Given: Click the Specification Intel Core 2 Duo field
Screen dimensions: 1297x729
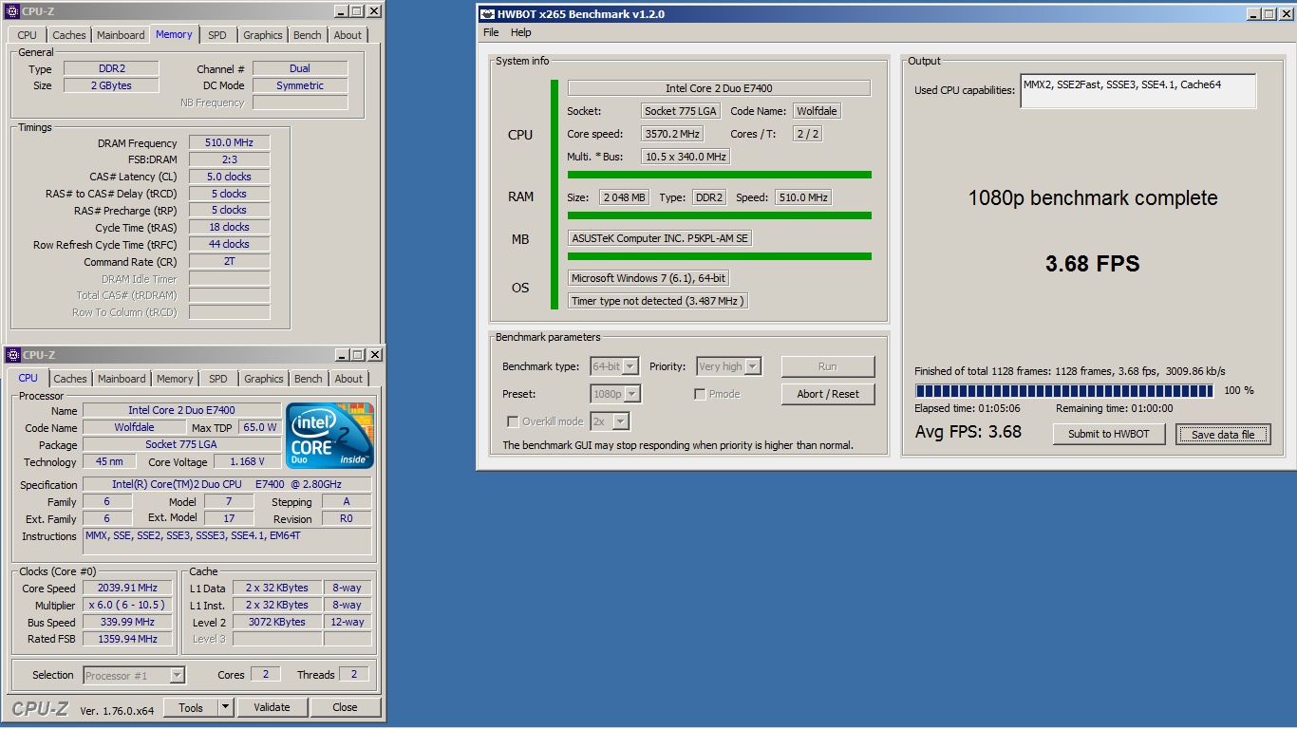Looking at the screenshot, I should (x=228, y=485).
